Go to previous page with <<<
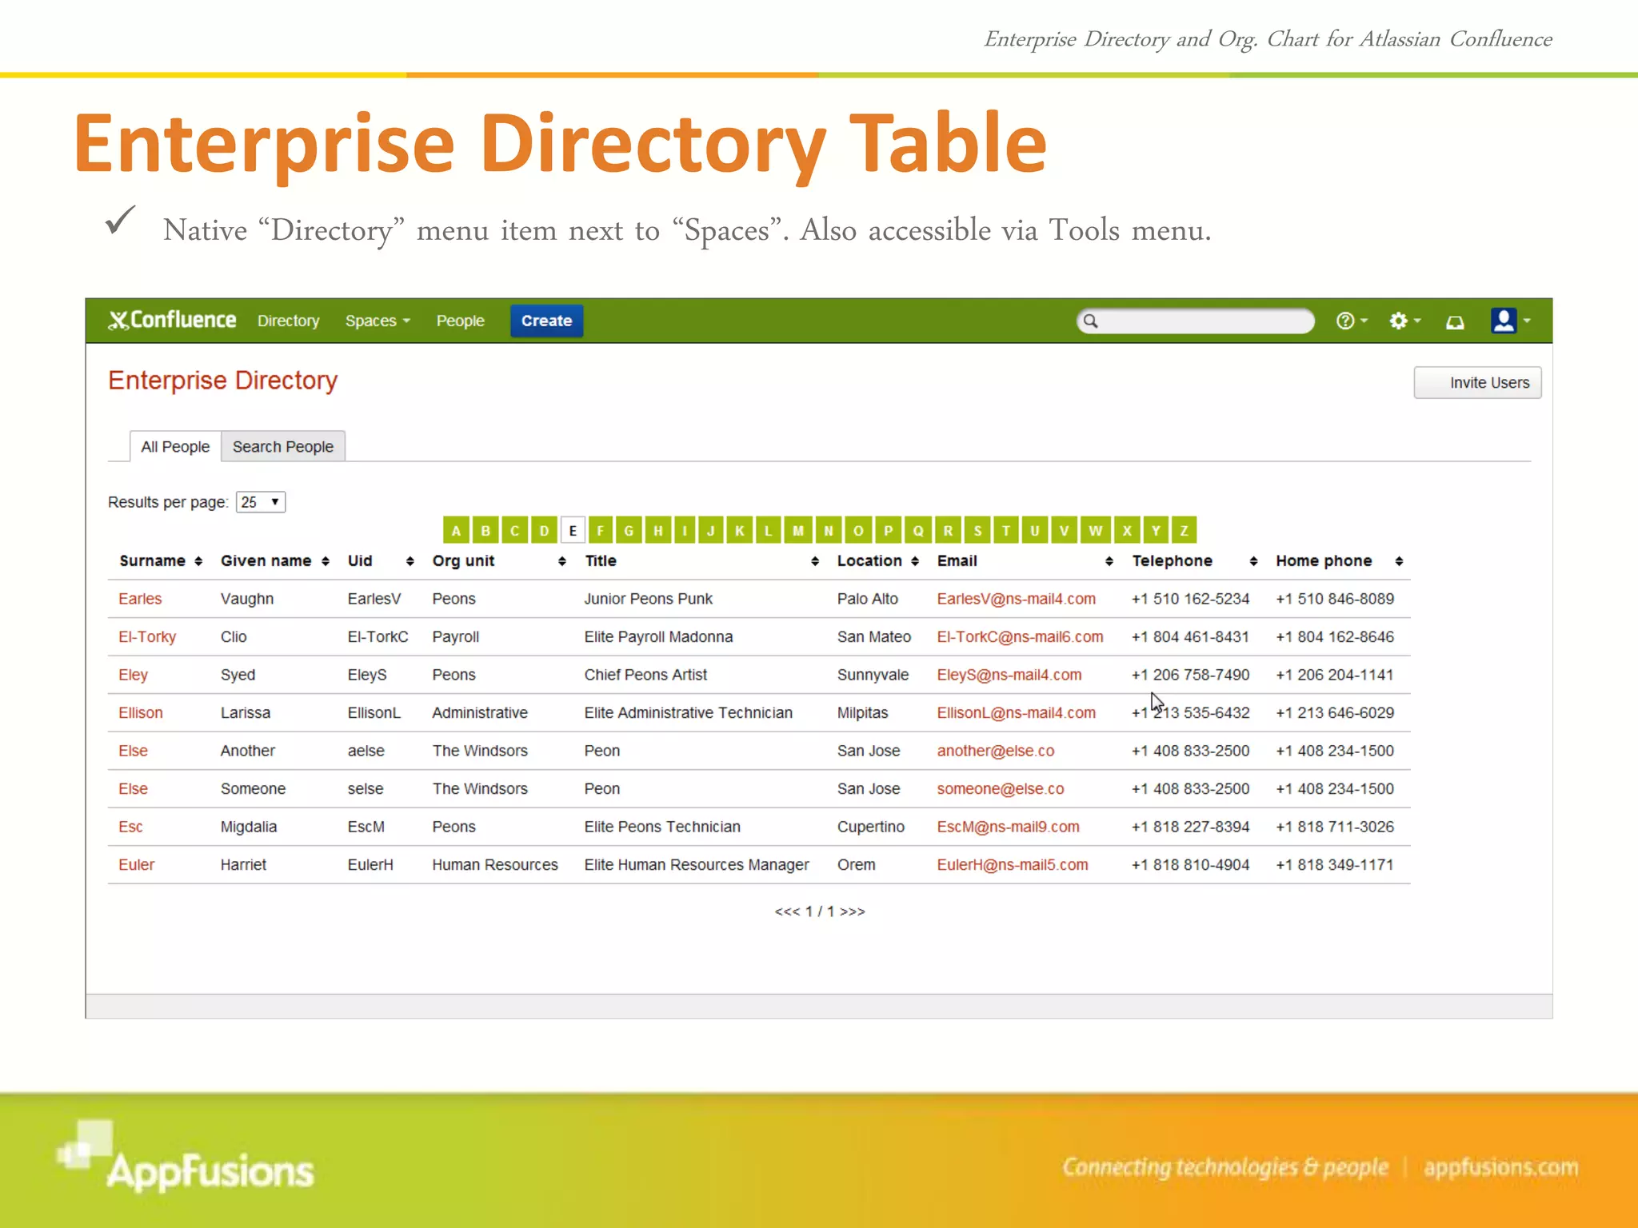1638x1228 pixels. pos(787,911)
